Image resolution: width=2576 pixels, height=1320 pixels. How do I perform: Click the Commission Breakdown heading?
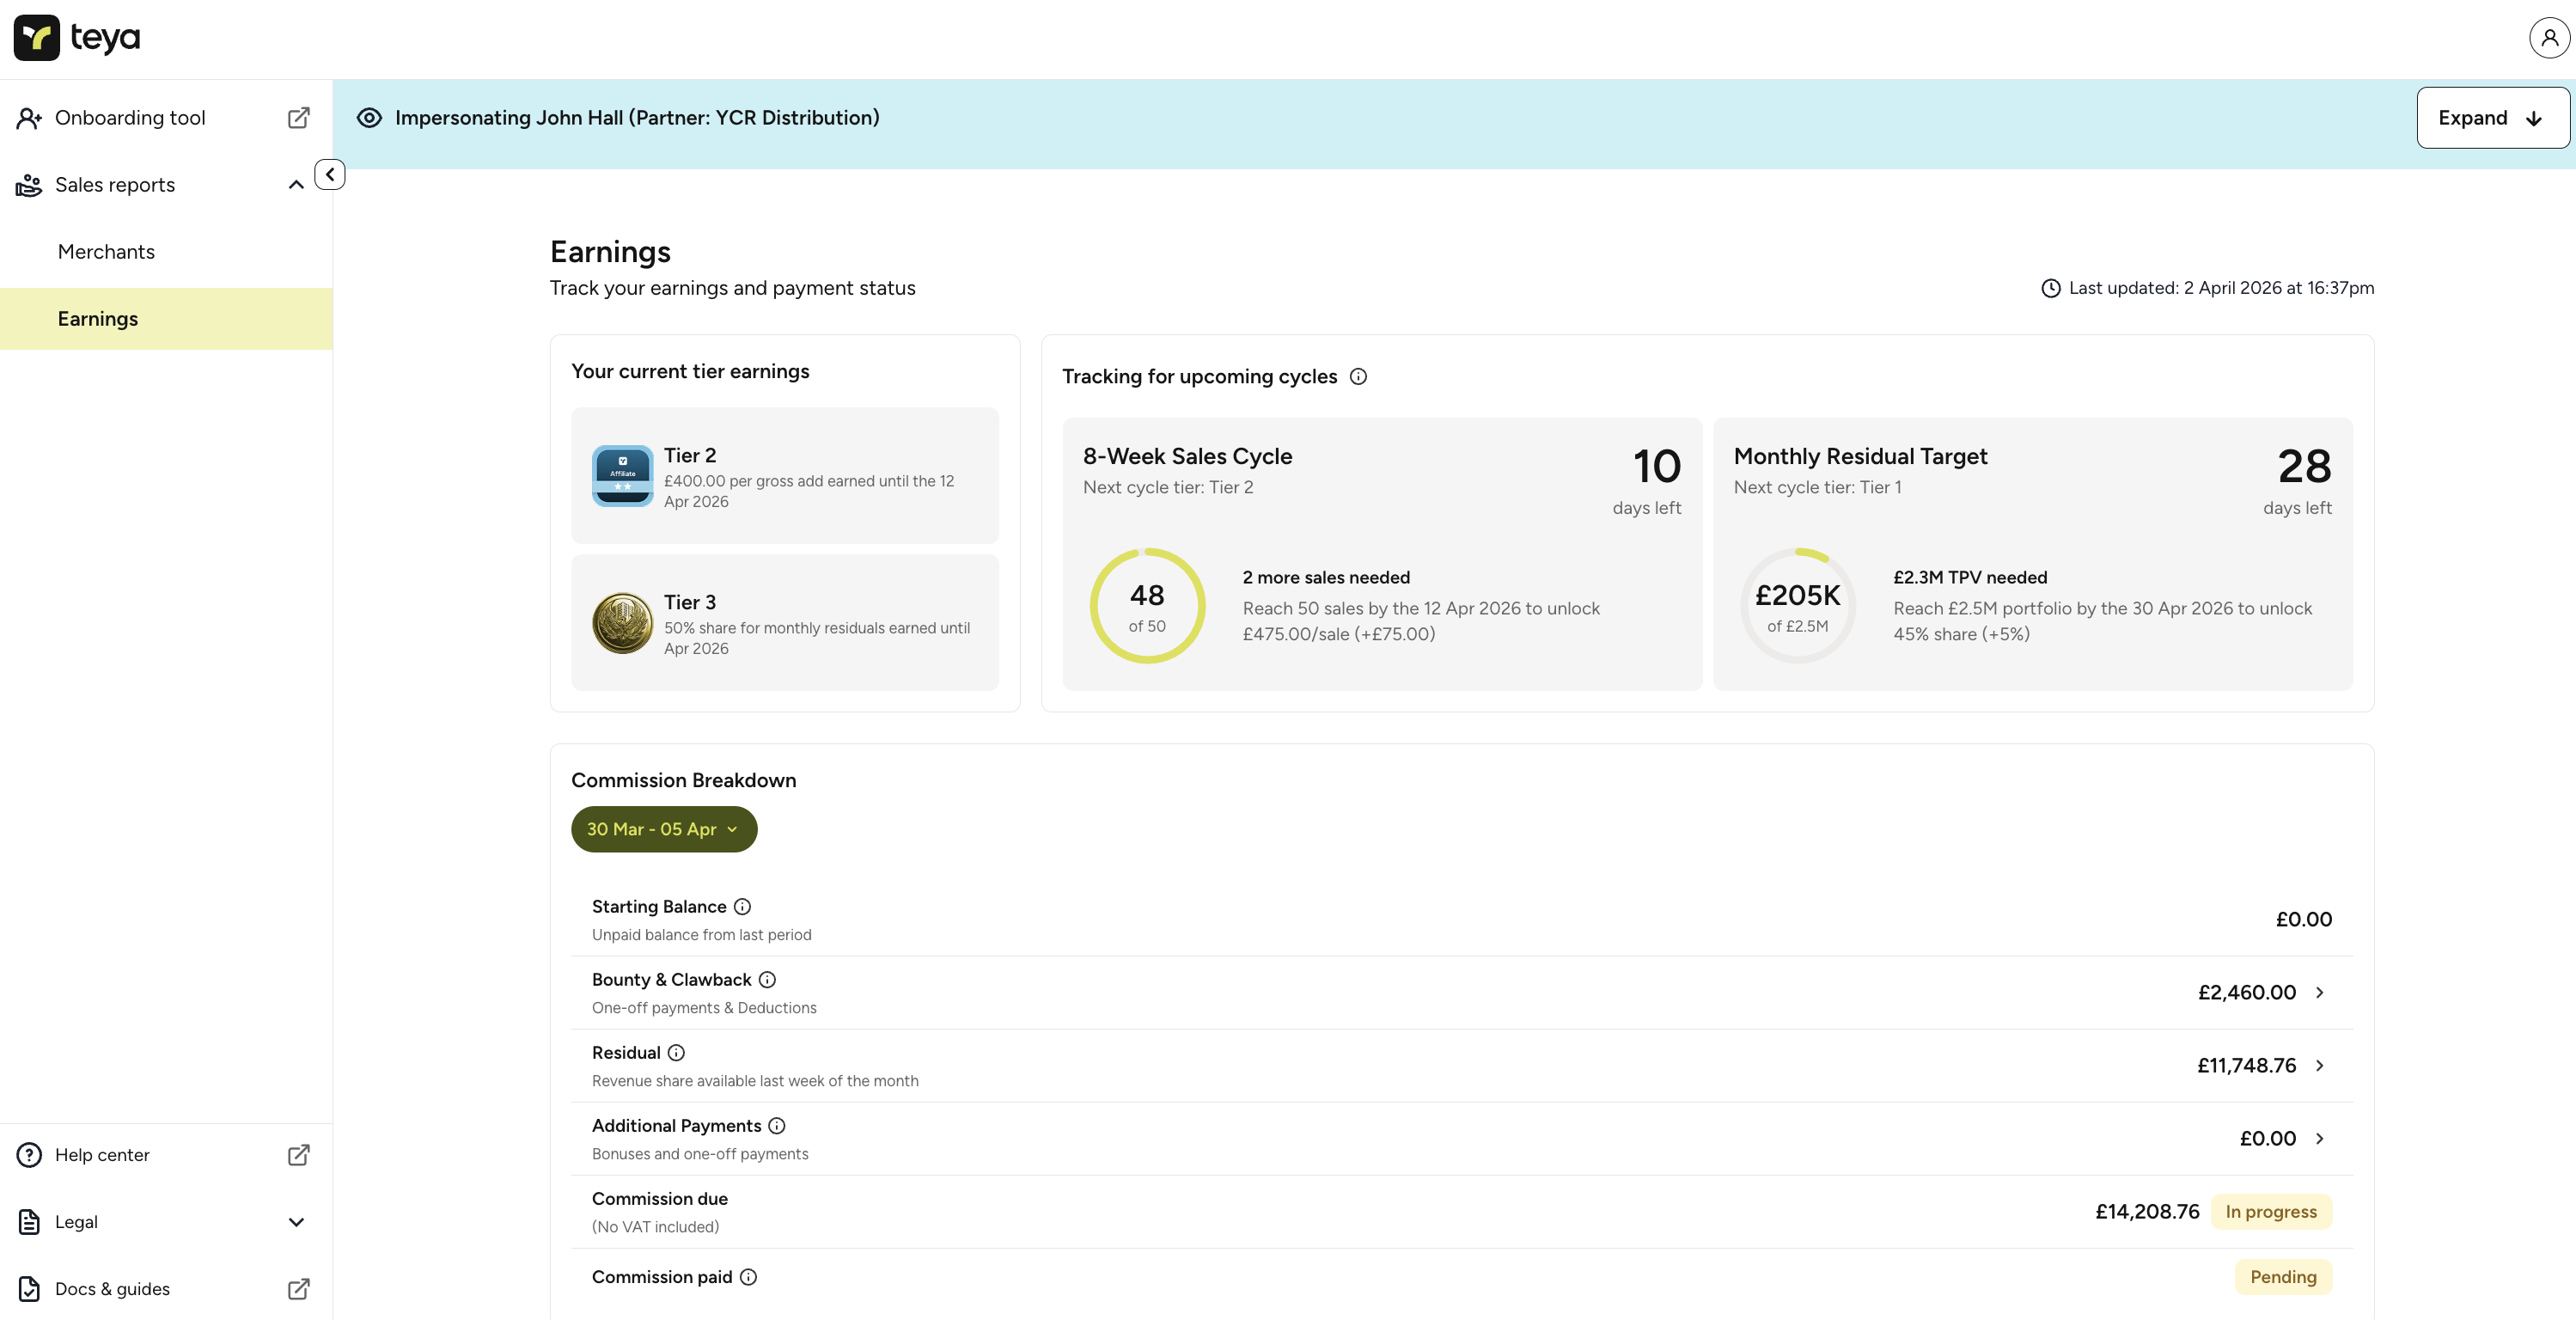(x=684, y=781)
